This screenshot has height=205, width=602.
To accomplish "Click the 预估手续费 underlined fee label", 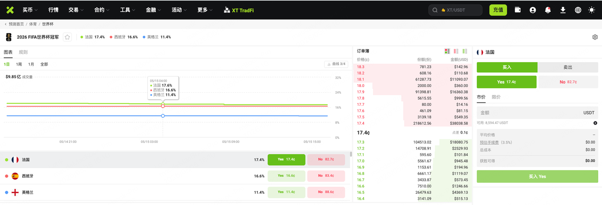I will point(489,142).
